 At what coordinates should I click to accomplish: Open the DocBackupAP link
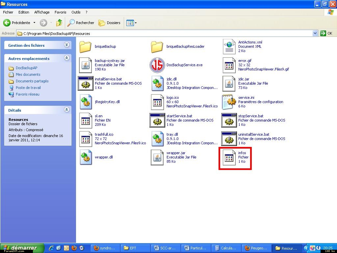click(26, 68)
